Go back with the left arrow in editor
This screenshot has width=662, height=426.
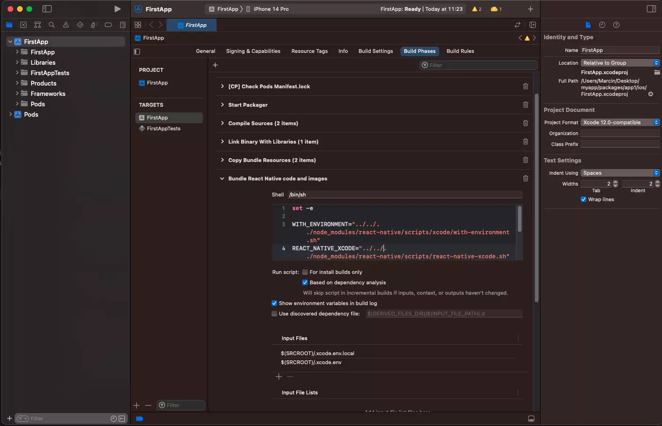[151, 25]
